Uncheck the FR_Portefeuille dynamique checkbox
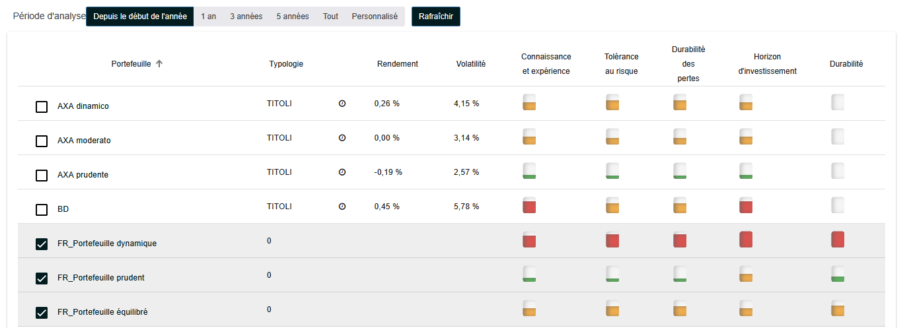This screenshot has height=328, width=911. 42,244
